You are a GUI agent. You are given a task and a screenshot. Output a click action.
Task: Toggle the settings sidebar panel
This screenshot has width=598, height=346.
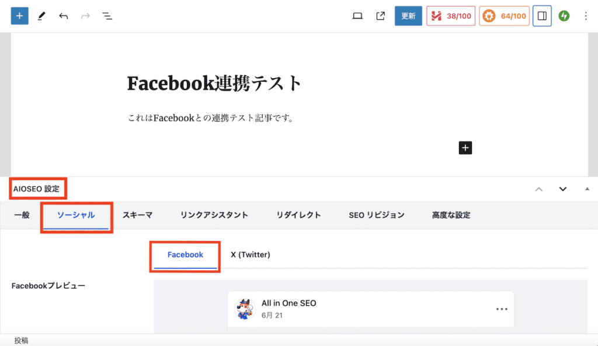coord(541,16)
